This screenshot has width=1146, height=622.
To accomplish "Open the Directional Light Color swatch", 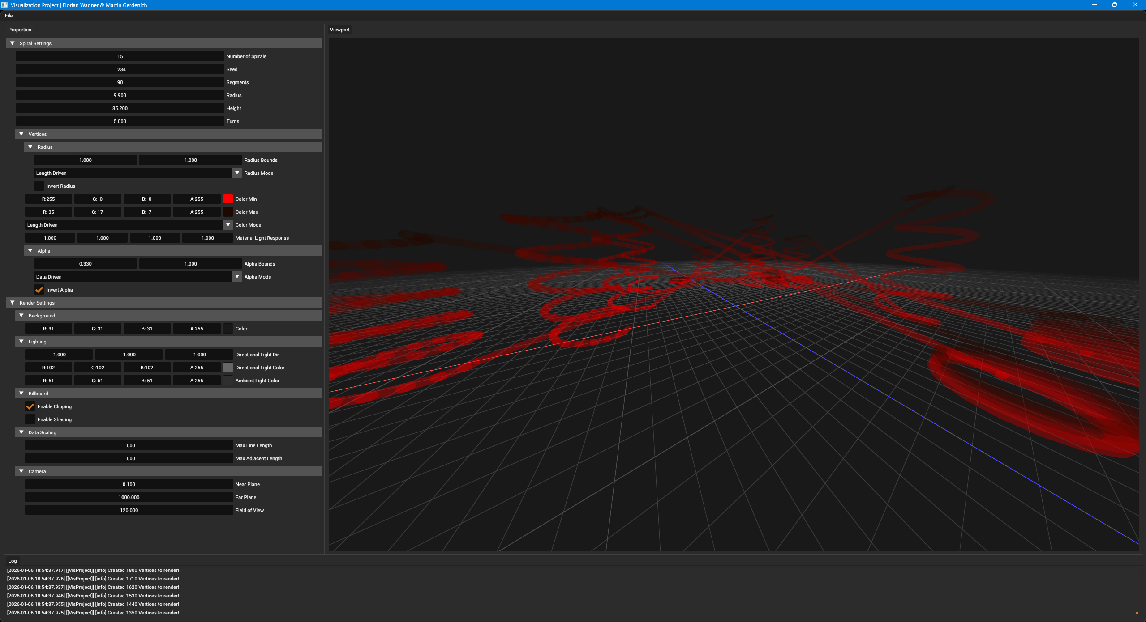I will tap(228, 368).
